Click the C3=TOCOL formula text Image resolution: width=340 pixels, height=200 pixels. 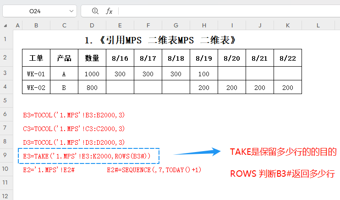pos(74,129)
